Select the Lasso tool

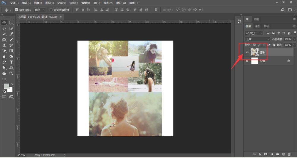[x=4, y=28]
